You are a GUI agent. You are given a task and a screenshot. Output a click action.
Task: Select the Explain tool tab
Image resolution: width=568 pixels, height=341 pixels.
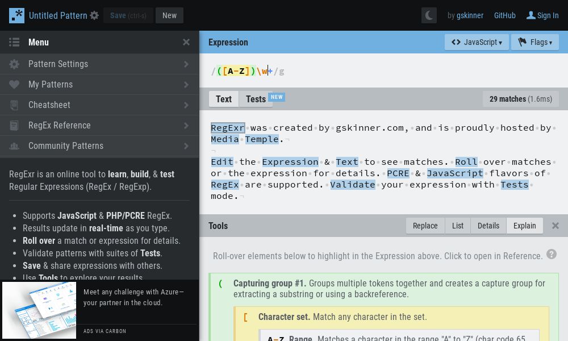pos(524,226)
